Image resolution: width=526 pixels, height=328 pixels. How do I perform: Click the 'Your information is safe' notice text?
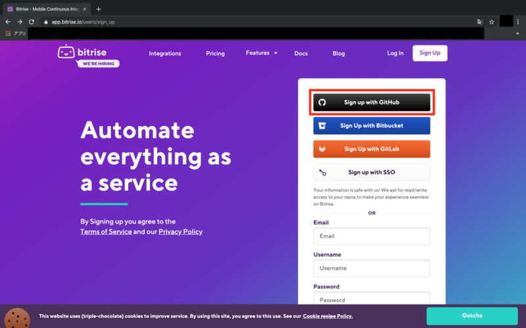(371, 197)
